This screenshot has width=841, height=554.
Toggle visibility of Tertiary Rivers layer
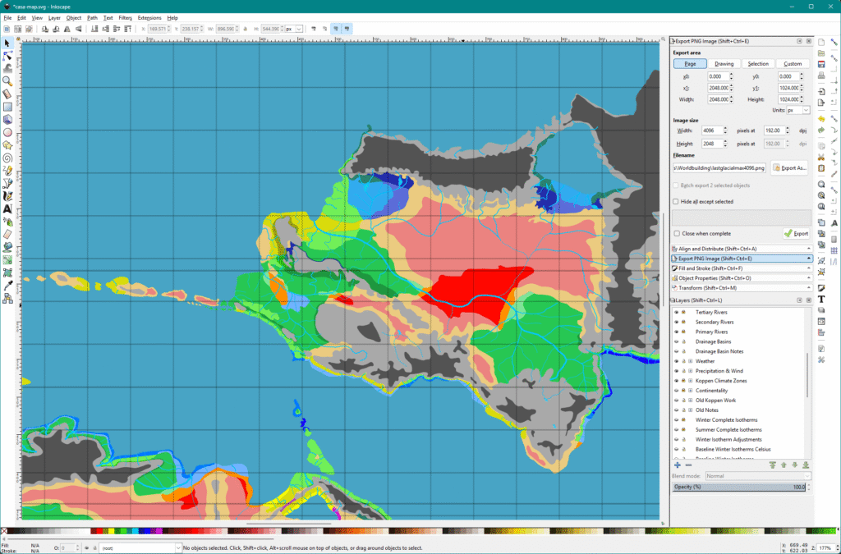(x=677, y=313)
